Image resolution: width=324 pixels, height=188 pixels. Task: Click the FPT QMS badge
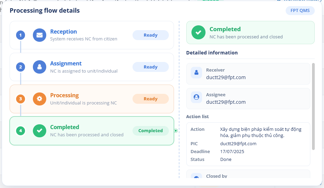click(x=300, y=11)
